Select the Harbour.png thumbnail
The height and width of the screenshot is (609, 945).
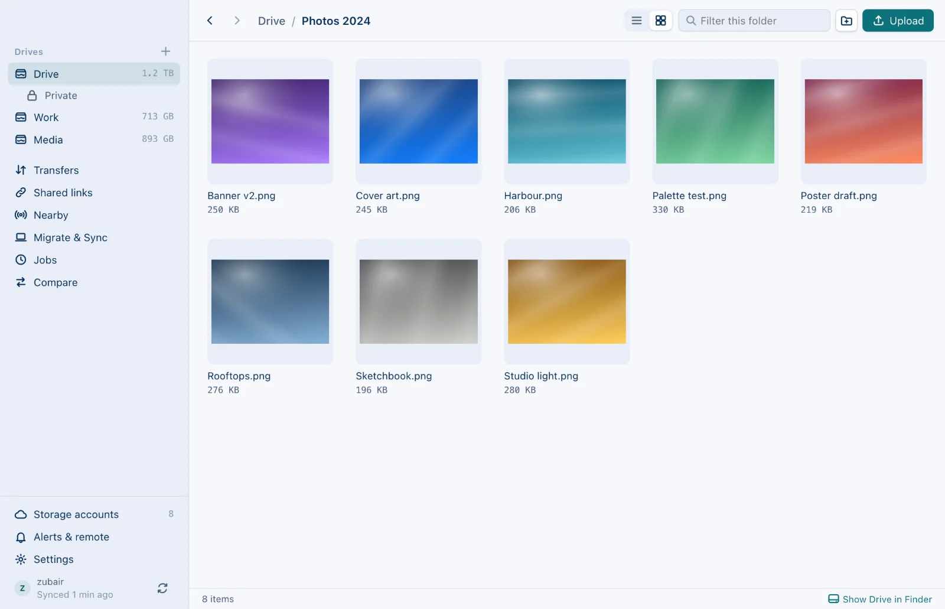pyautogui.click(x=567, y=121)
